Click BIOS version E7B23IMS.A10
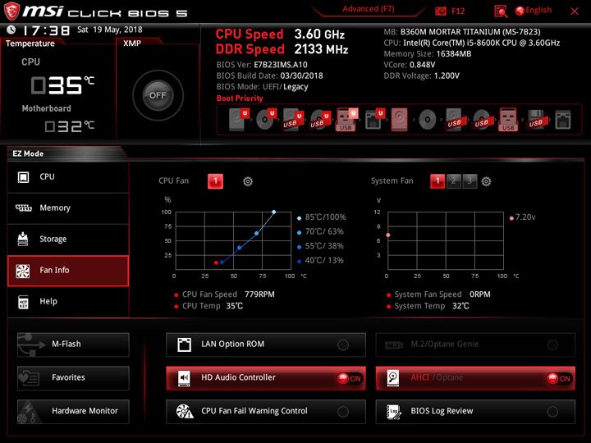Image resolution: width=591 pixels, height=443 pixels. pos(281,65)
